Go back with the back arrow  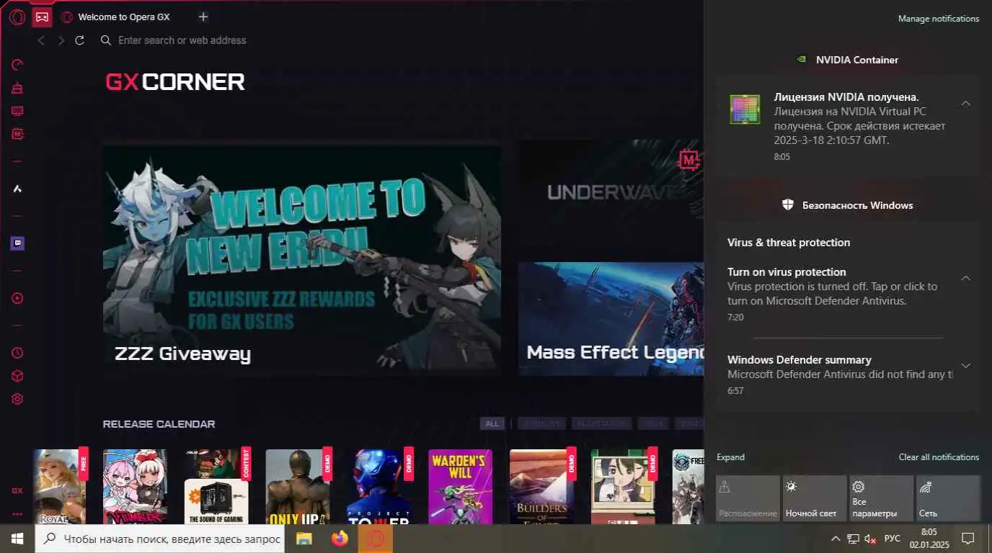(41, 40)
